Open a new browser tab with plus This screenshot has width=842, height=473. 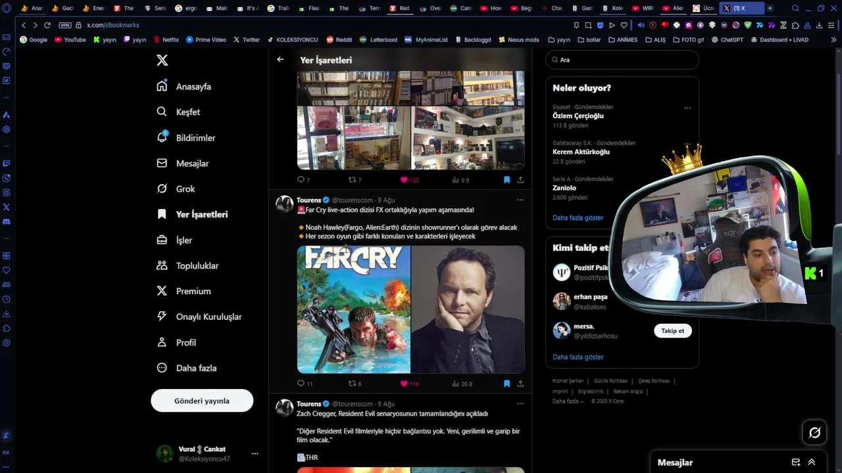point(770,9)
